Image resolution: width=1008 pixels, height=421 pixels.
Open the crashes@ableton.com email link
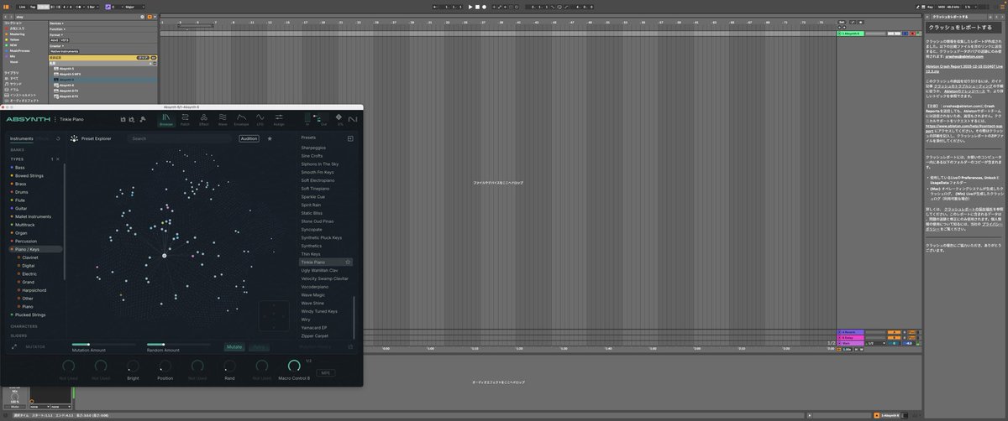pos(963,57)
